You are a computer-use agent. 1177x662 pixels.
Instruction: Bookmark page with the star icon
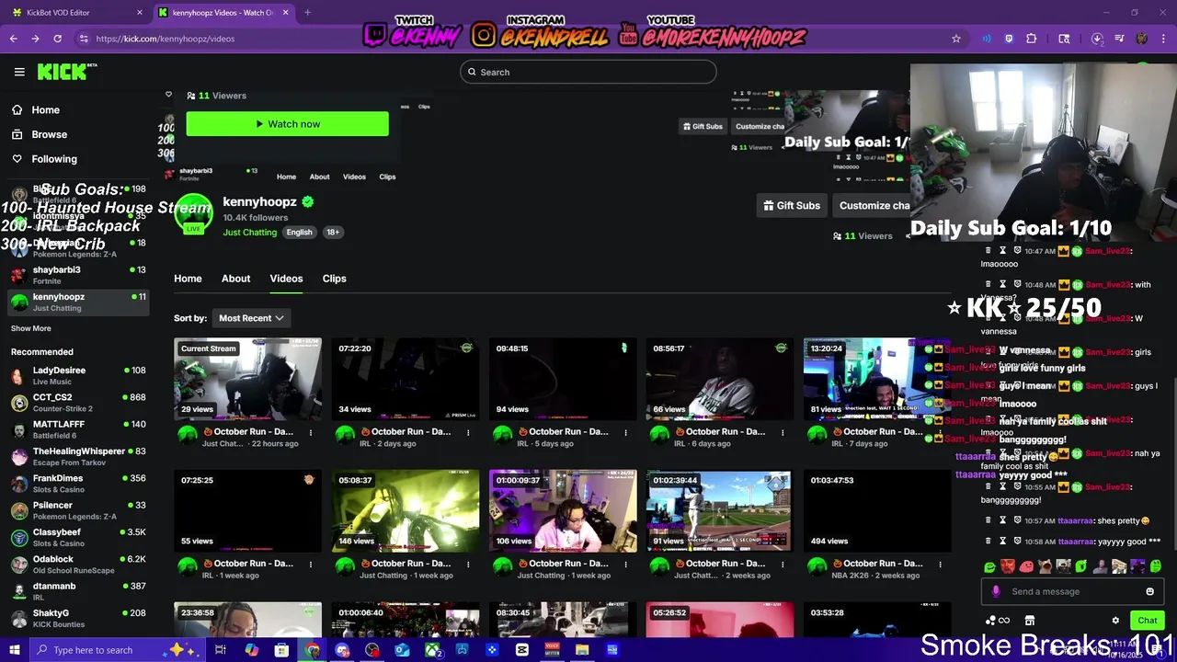[x=956, y=39]
